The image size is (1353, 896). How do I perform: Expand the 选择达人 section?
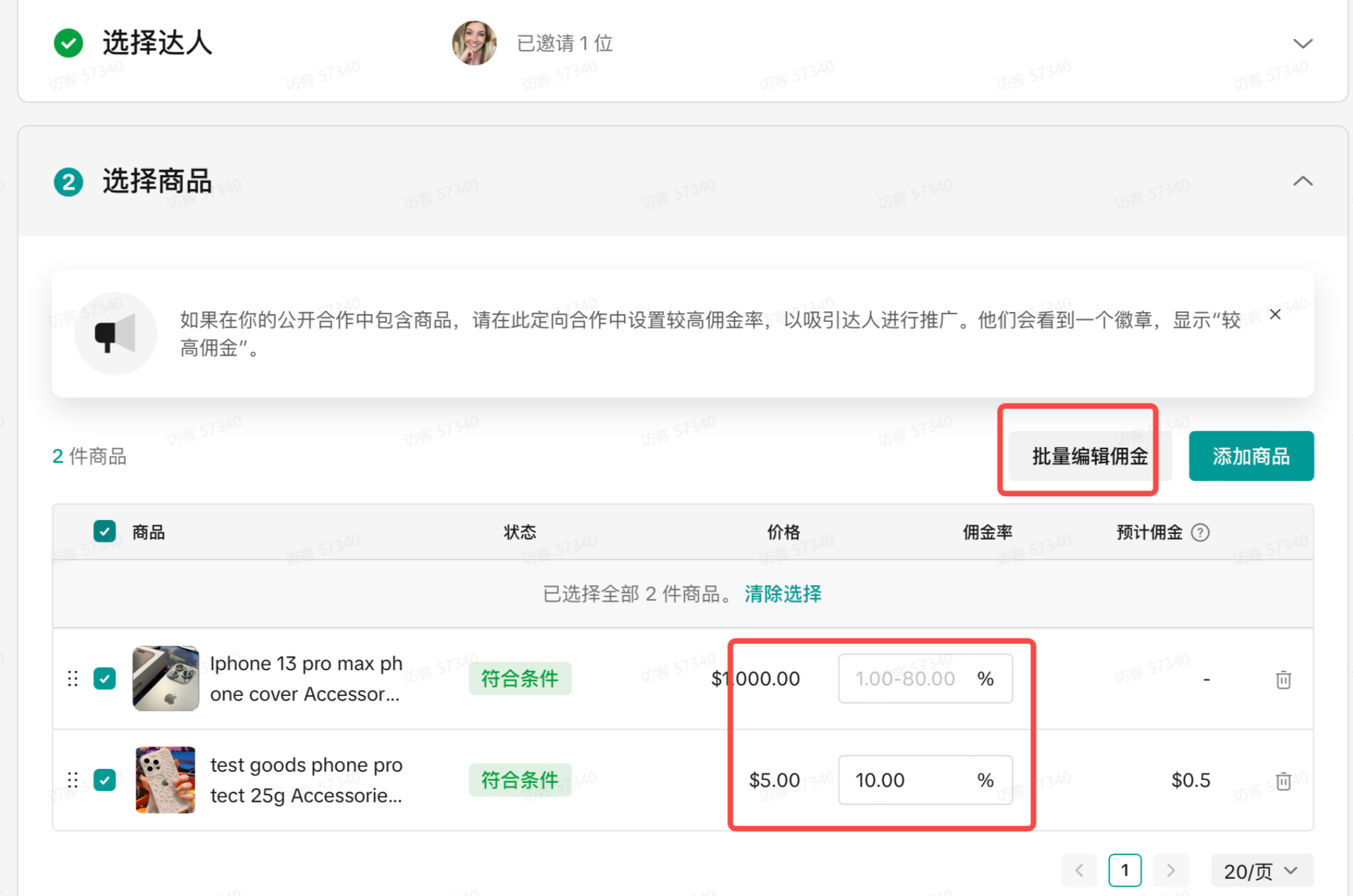pyautogui.click(x=1302, y=44)
